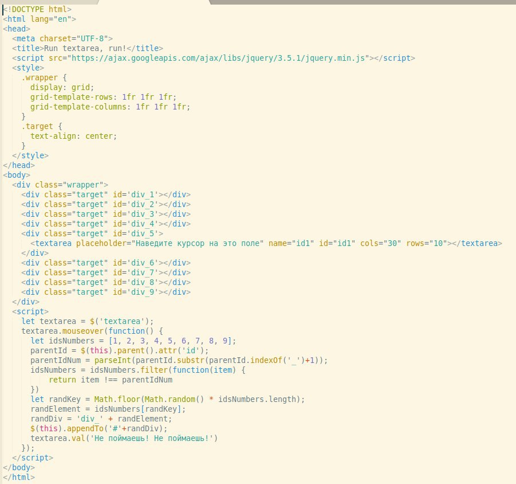Click the line with id='div_7'
This screenshot has width=516, height=484.
tap(106, 273)
